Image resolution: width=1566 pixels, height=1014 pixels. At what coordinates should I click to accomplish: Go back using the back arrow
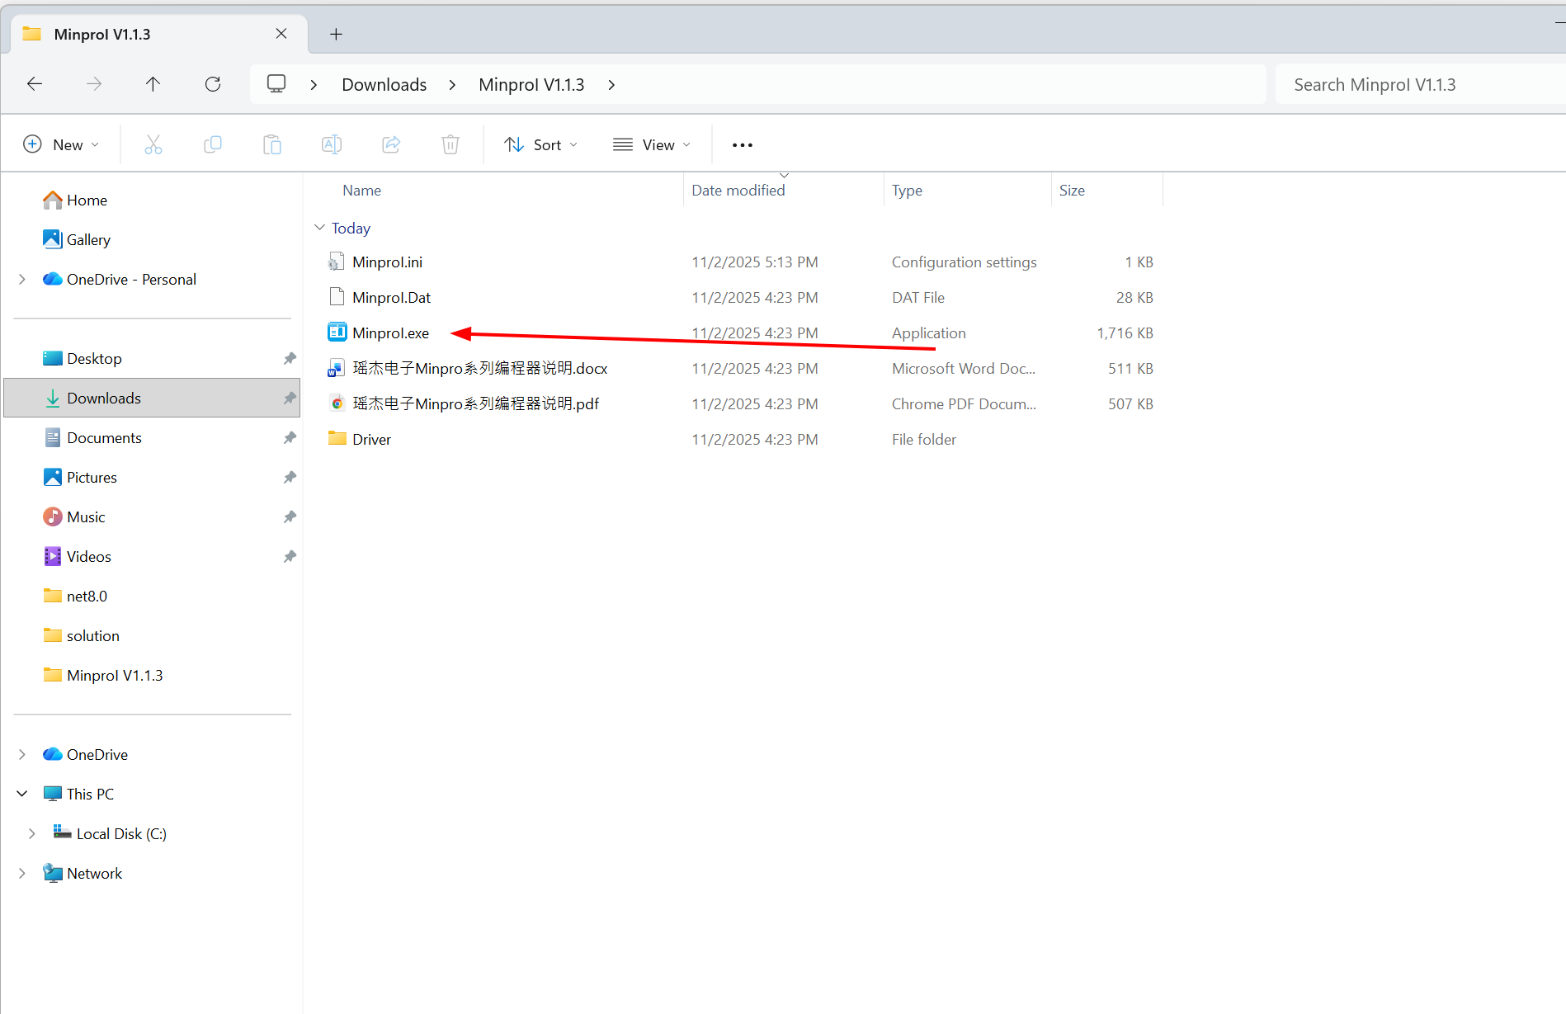pyautogui.click(x=35, y=84)
